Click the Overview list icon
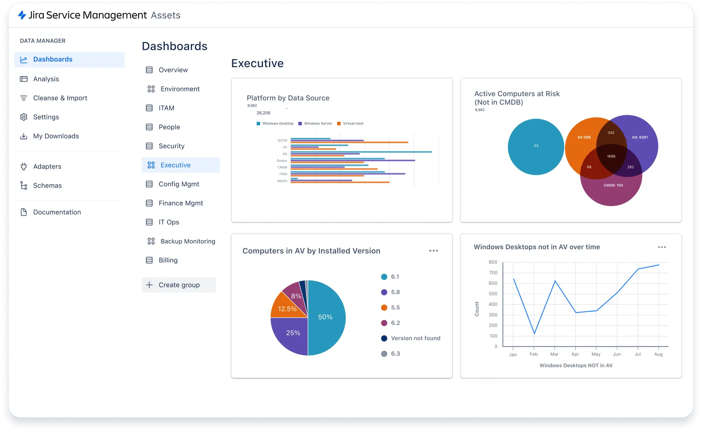Image resolution: width=702 pixels, height=432 pixels. tap(150, 70)
